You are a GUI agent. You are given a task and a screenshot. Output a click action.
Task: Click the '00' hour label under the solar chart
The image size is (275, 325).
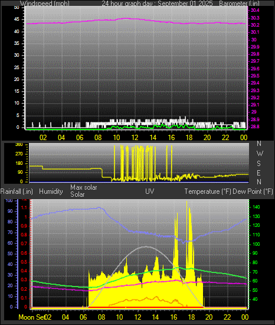click(x=245, y=317)
